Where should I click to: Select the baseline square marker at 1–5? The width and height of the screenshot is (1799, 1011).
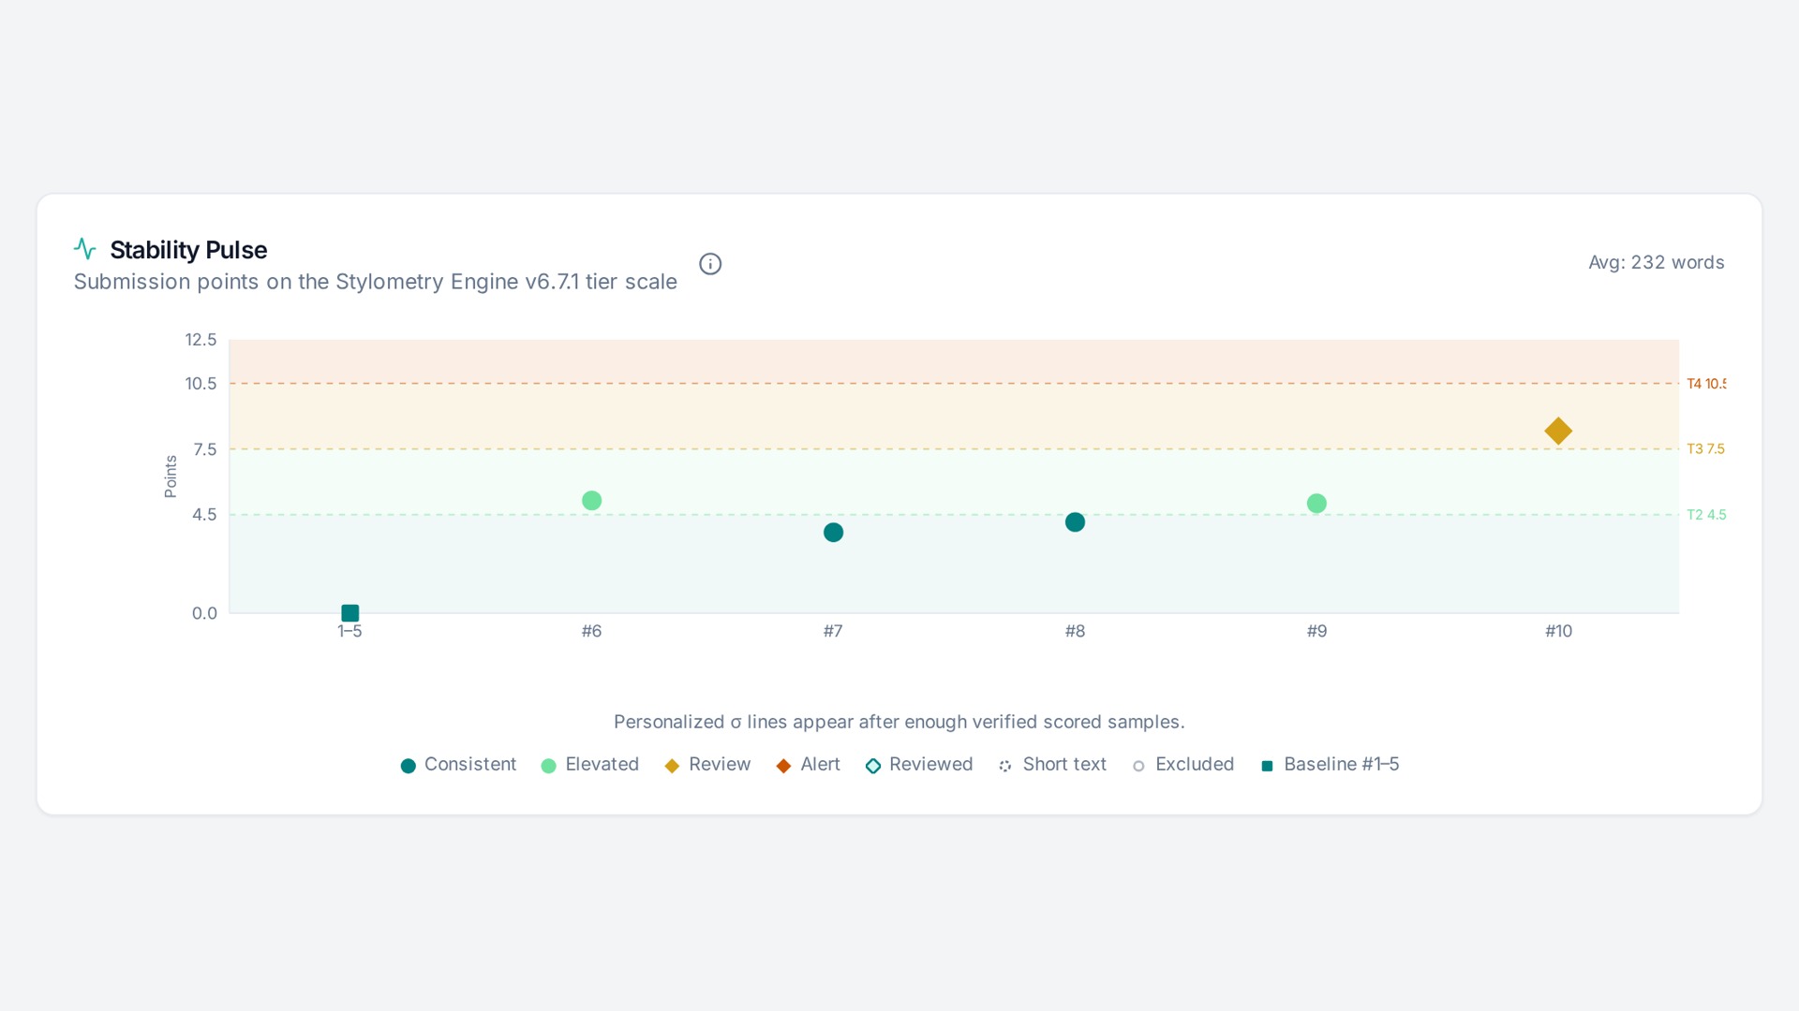pyautogui.click(x=349, y=613)
